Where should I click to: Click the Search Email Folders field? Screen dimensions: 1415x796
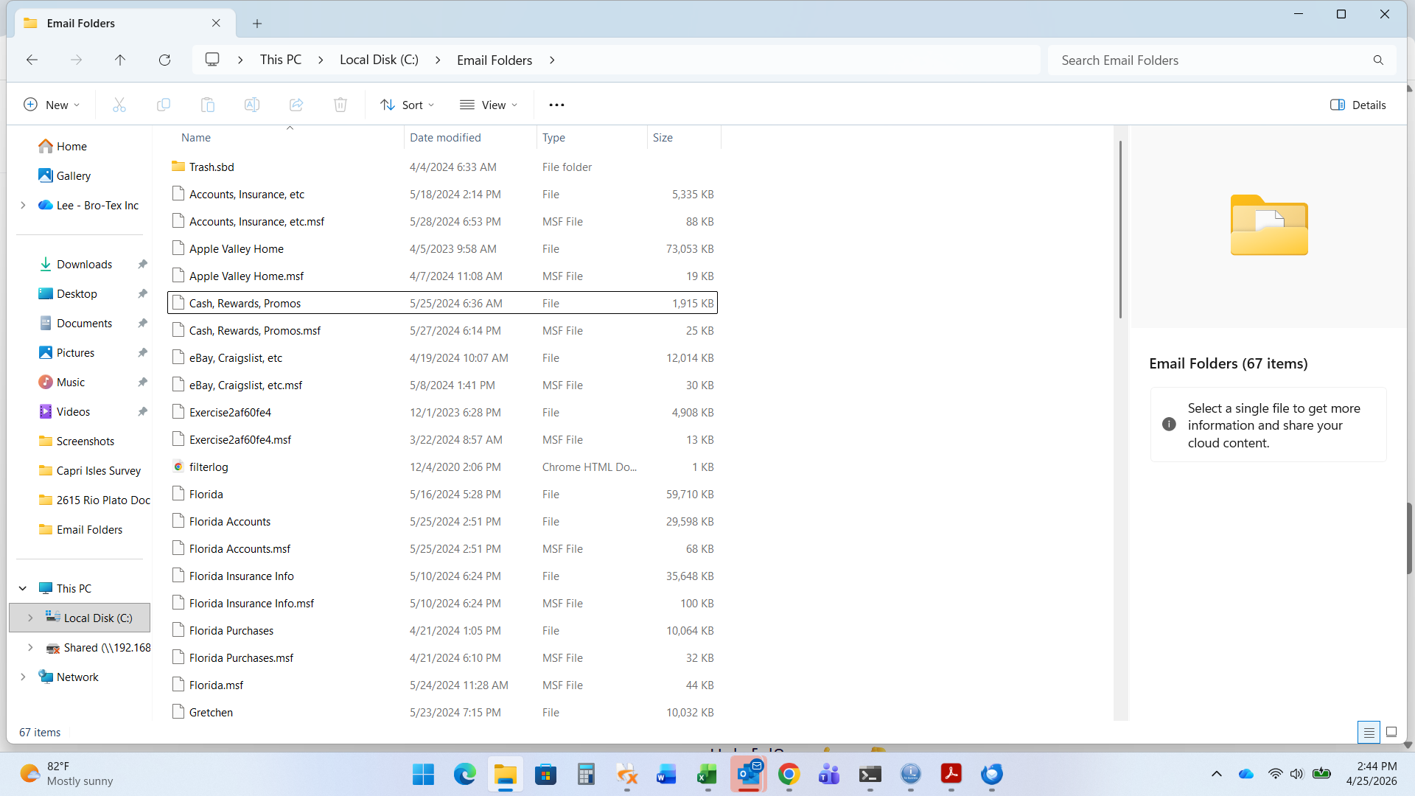(x=1209, y=60)
